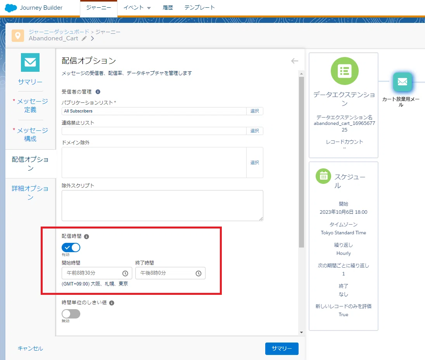Click the Salesforce cloud logo
The height and width of the screenshot is (360, 425).
[x=11, y=8]
